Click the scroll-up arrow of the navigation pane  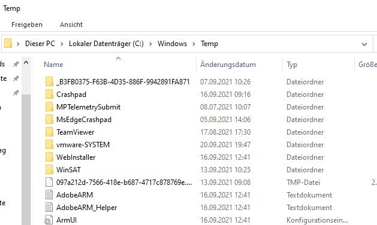click(26, 63)
